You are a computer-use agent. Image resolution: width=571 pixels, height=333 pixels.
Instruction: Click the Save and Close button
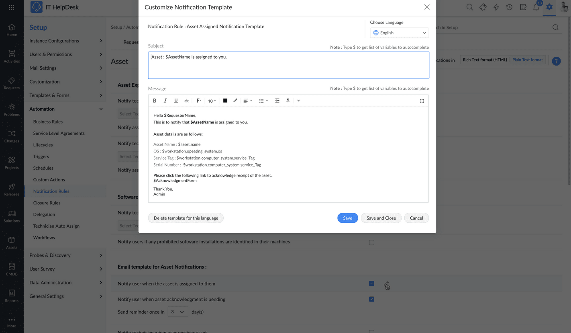(x=381, y=218)
